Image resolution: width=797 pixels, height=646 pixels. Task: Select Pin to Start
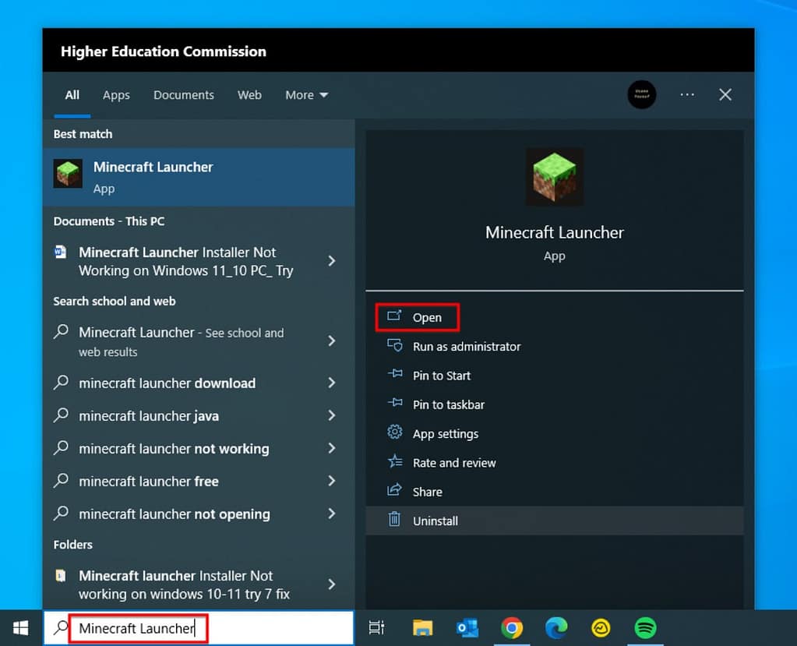coord(442,376)
